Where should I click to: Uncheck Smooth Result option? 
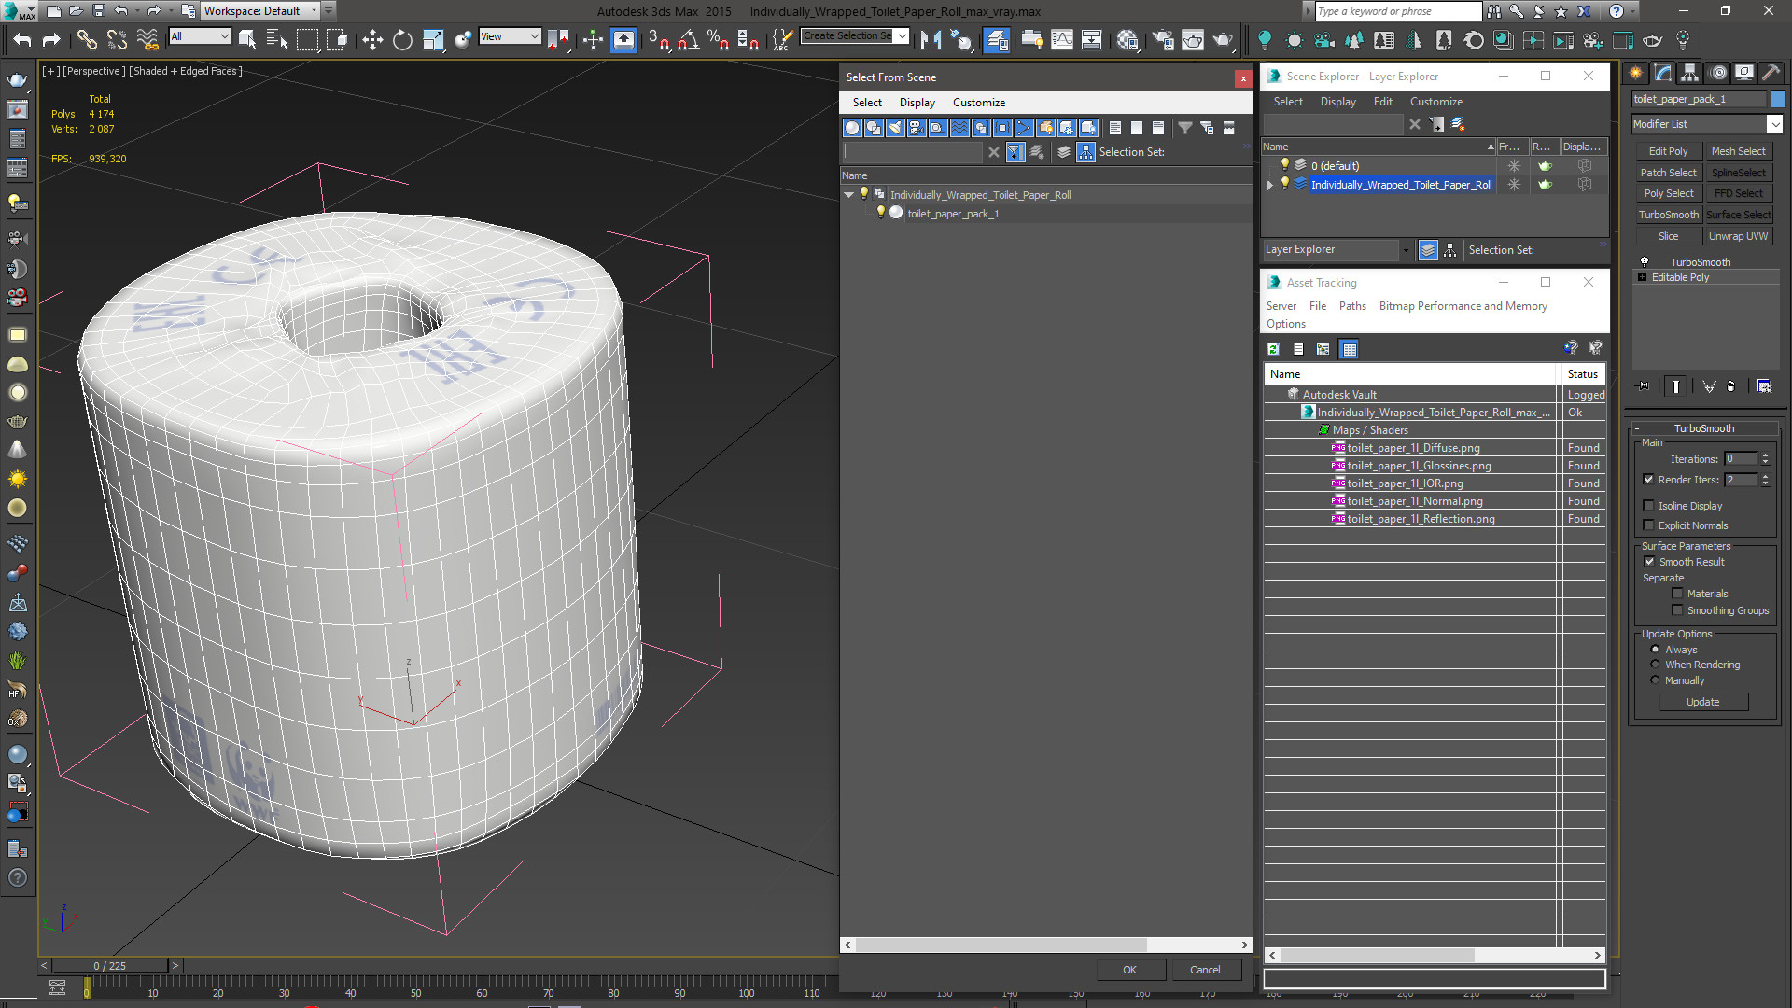[1649, 562]
